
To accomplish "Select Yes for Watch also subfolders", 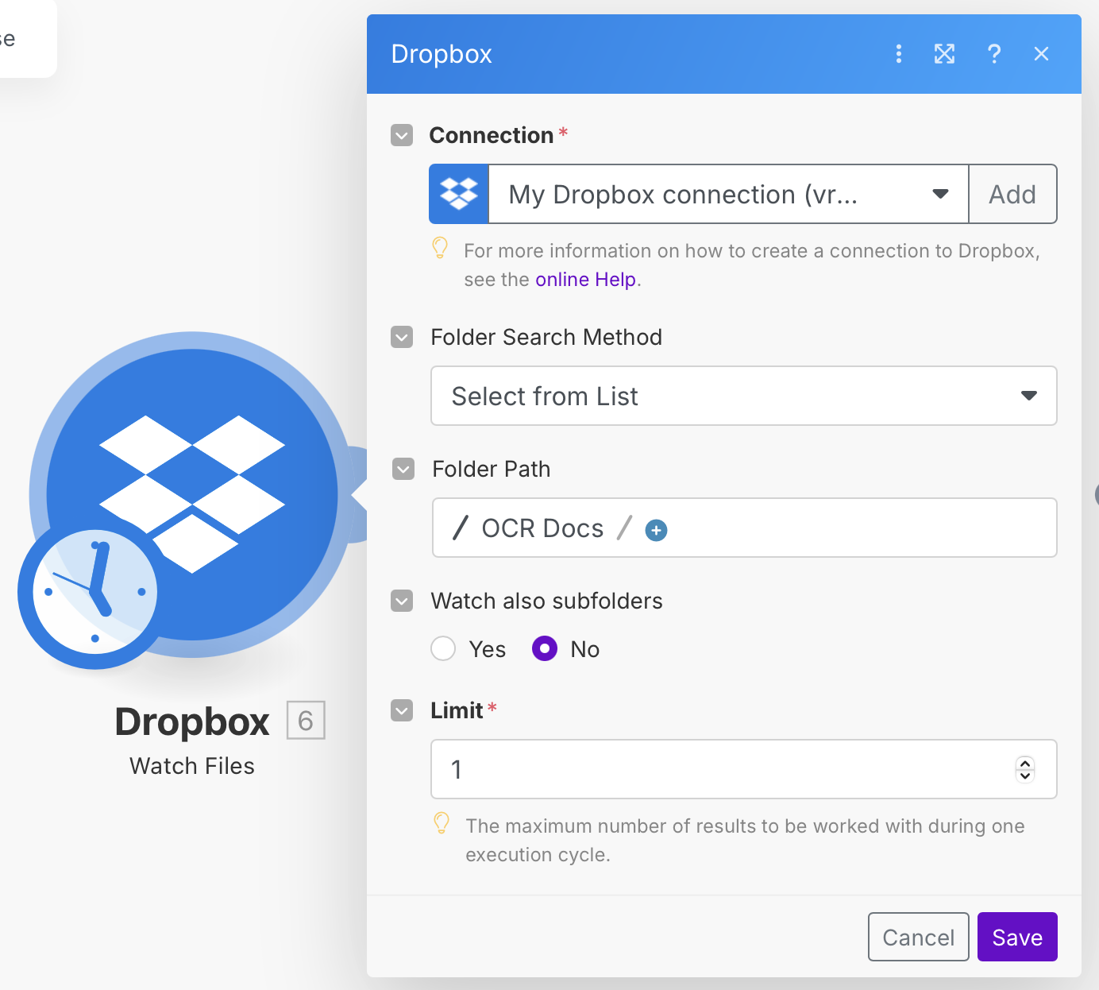I will (x=443, y=648).
